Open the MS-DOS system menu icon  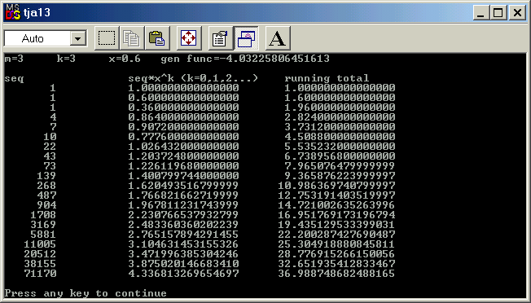pos(13,13)
